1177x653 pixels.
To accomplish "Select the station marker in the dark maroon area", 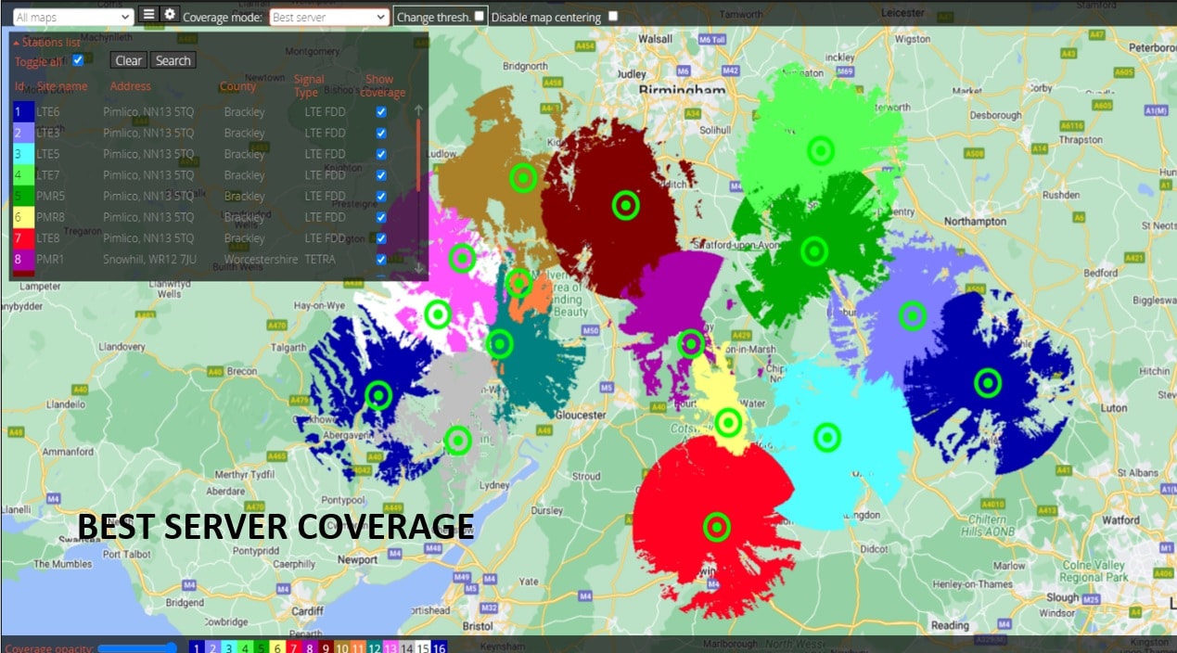I will click(x=626, y=205).
